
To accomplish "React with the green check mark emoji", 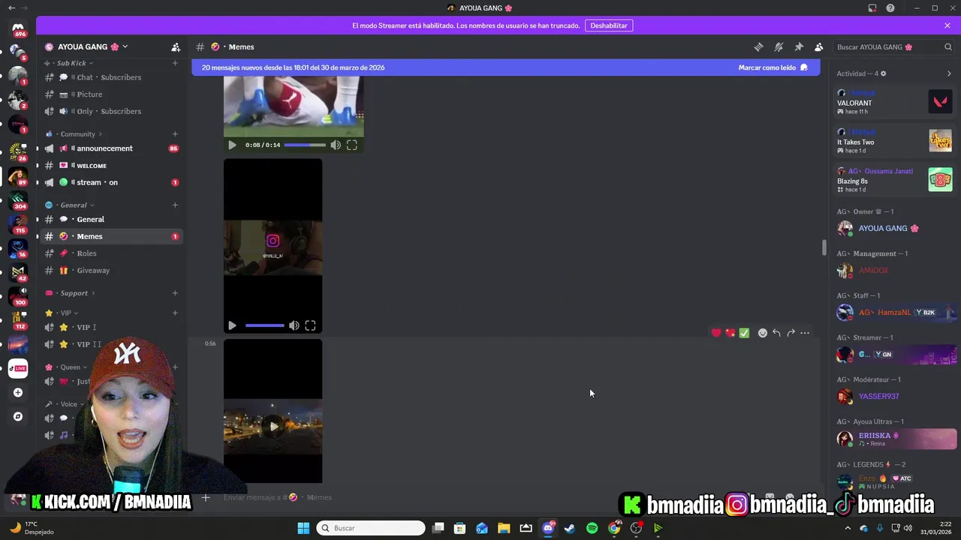I will (x=744, y=333).
